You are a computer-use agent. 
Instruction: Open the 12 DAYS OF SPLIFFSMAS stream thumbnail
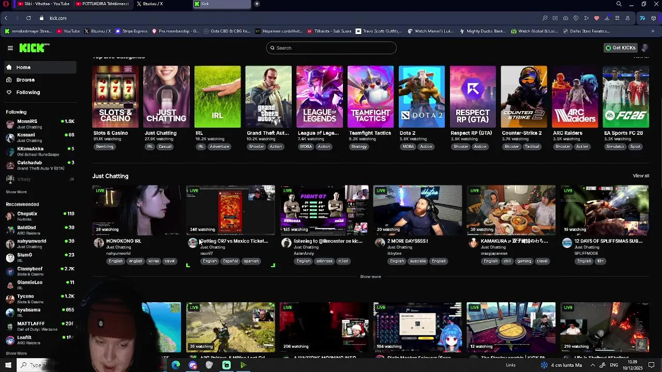(x=605, y=210)
